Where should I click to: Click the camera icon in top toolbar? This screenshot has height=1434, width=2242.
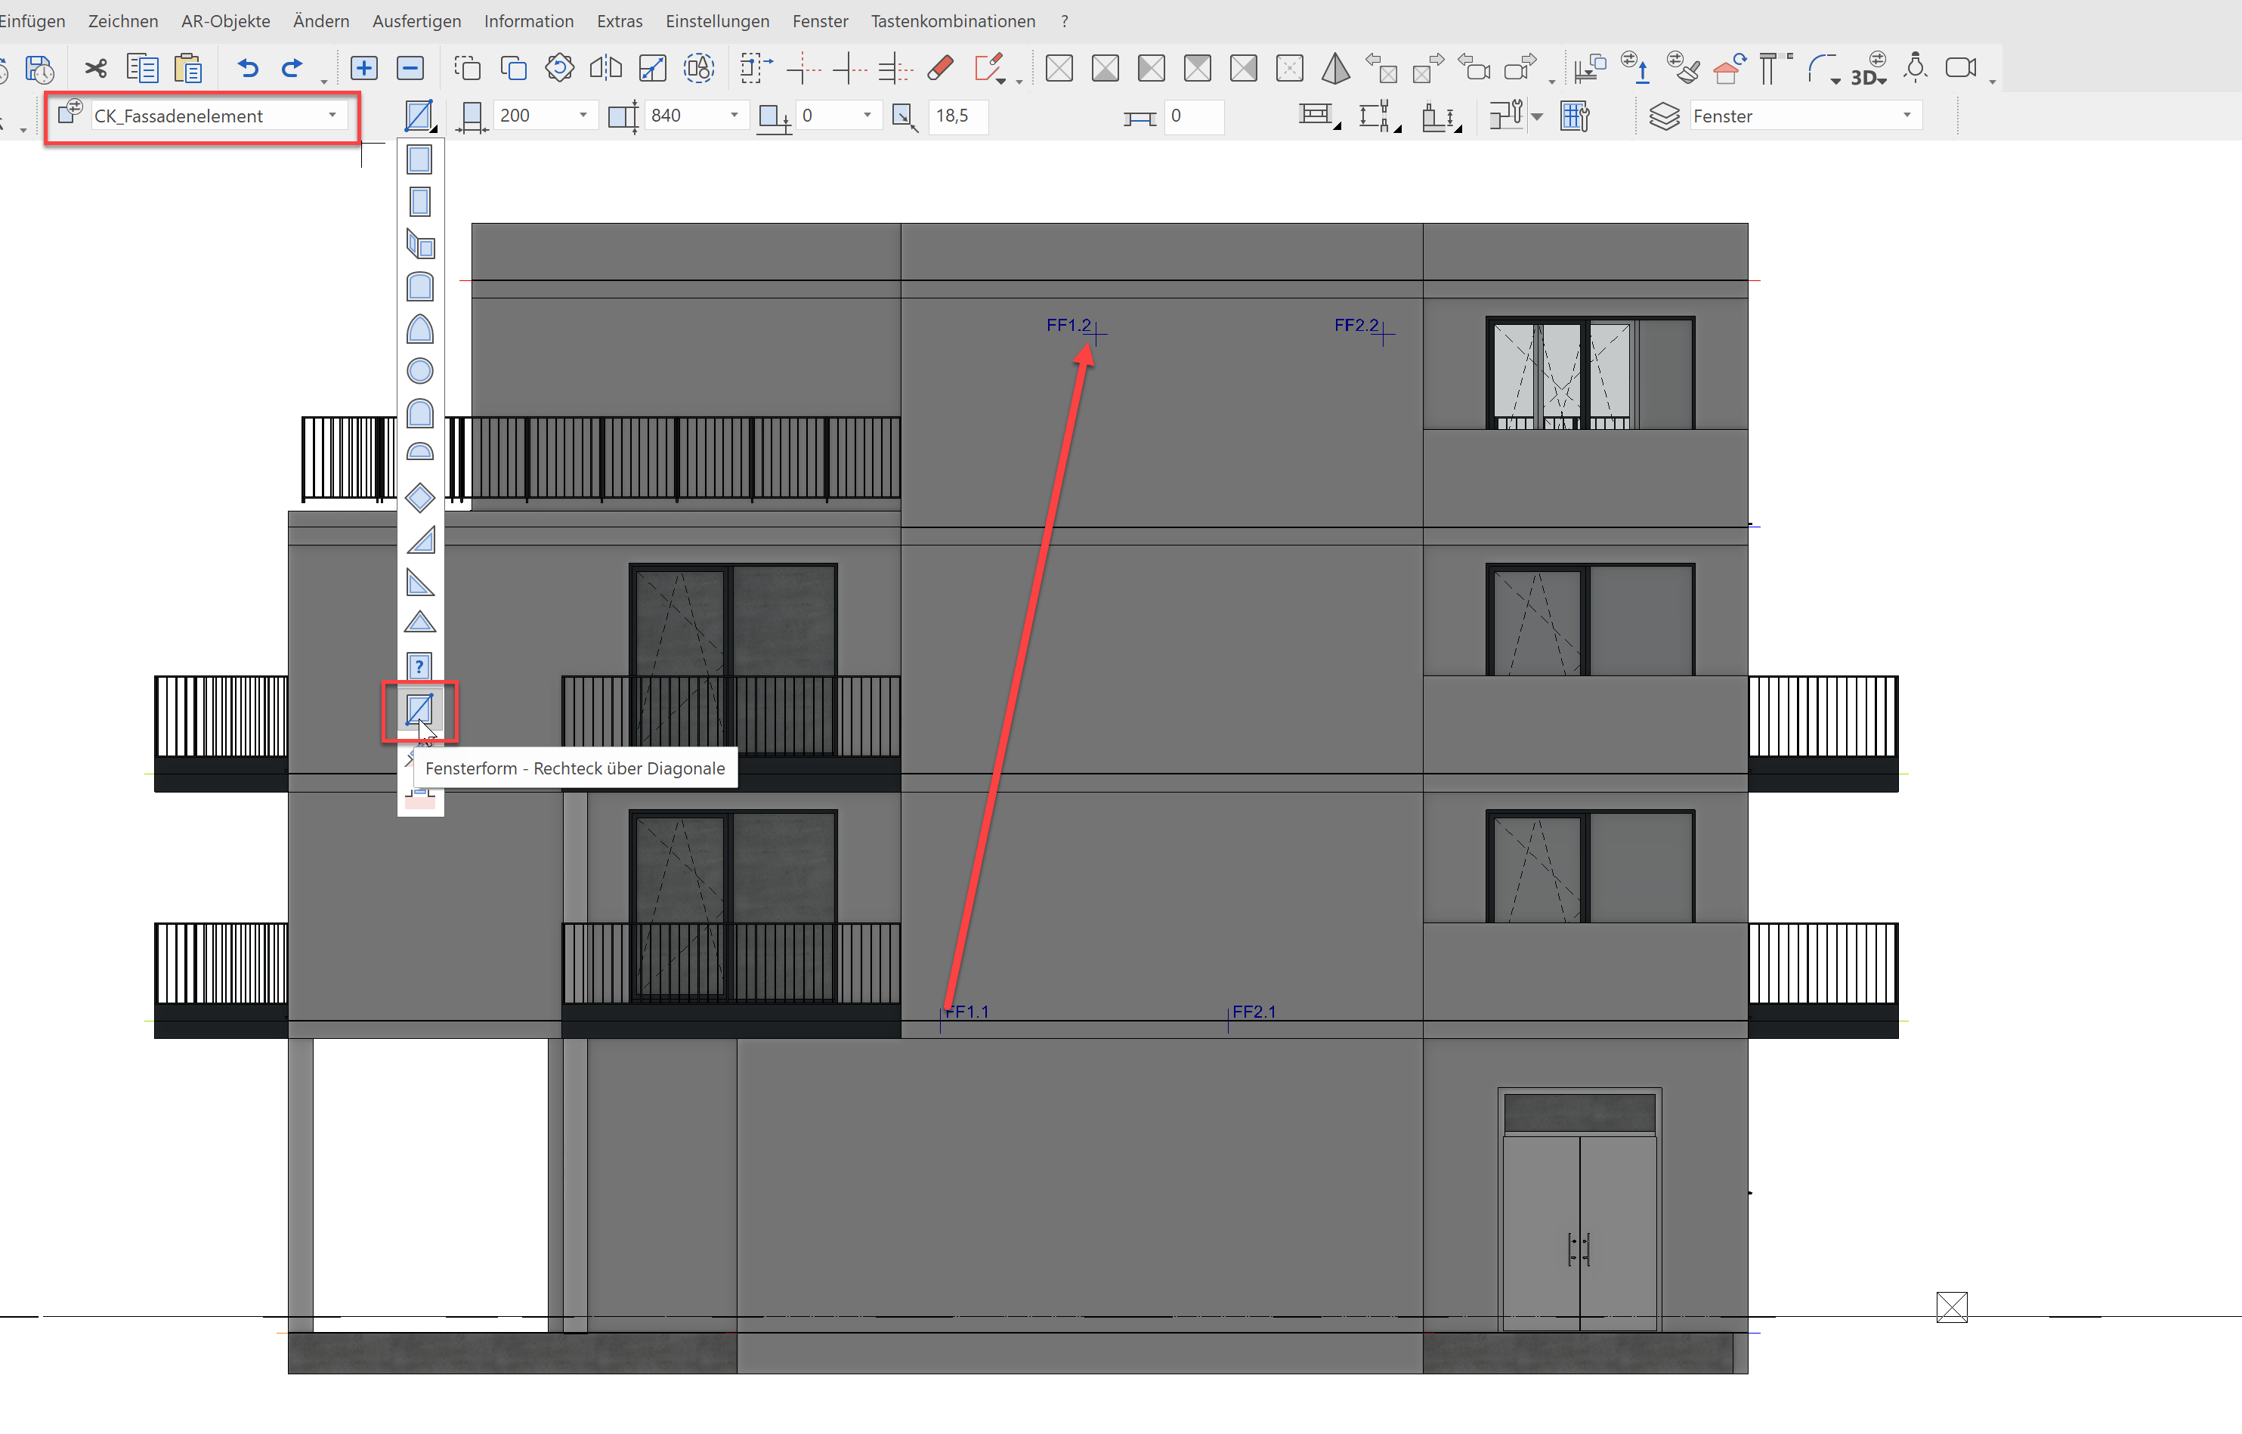1961,68
